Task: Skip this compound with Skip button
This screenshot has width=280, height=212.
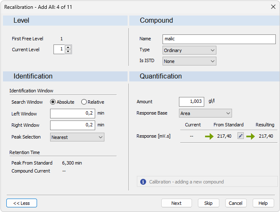Action: [x=208, y=203]
